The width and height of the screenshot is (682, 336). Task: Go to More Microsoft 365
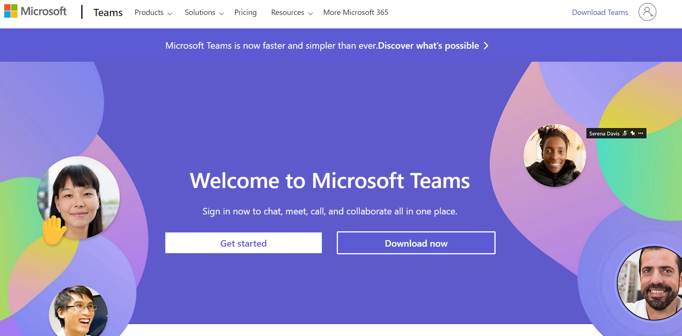(x=356, y=13)
